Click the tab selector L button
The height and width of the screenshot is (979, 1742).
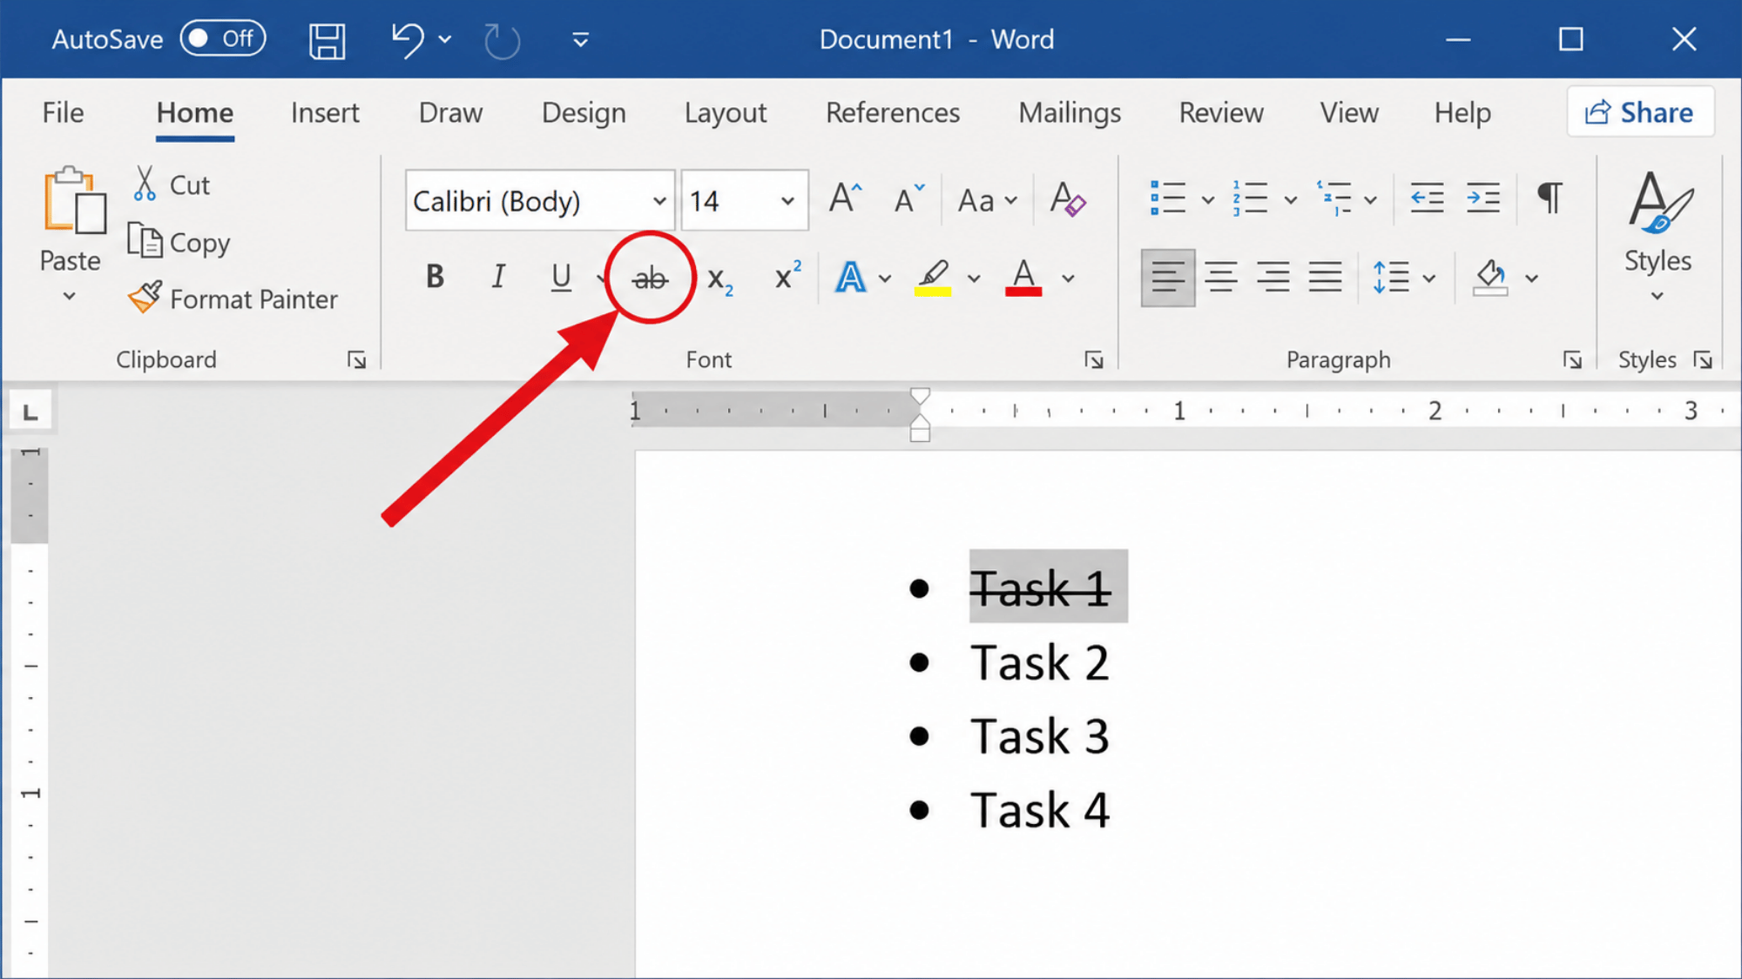pos(30,411)
